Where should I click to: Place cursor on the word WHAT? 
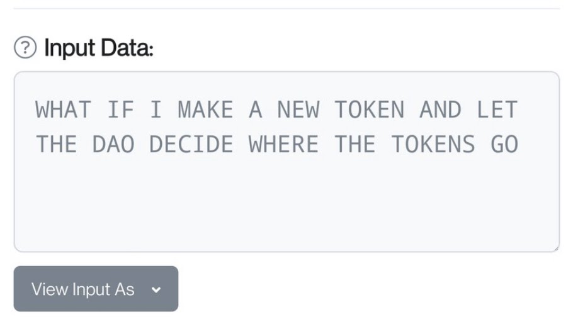click(63, 110)
